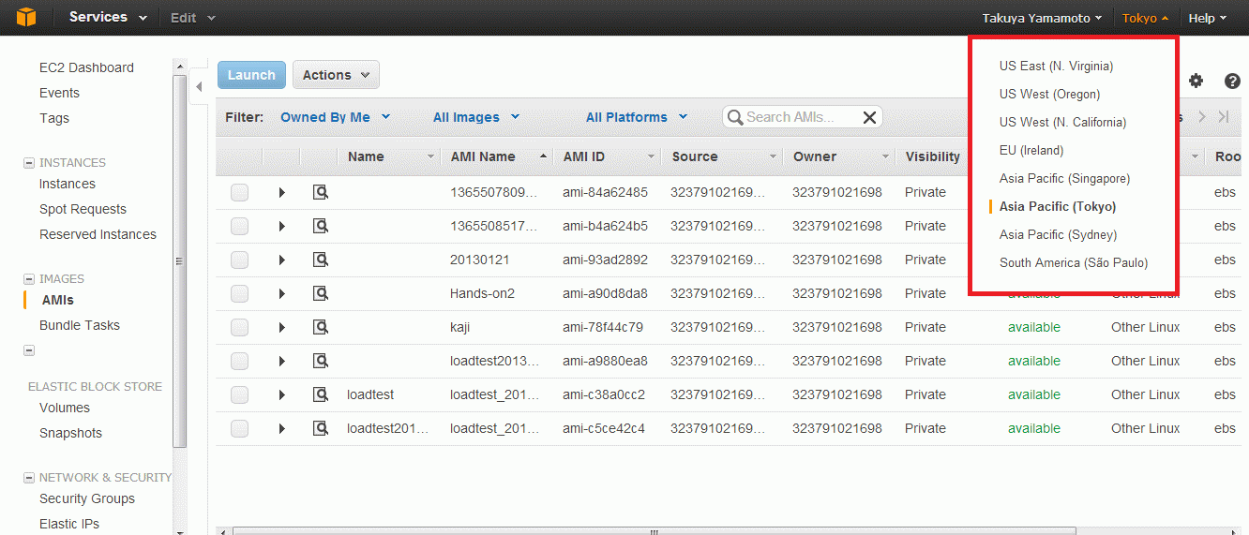Open the help question mark icon
The height and width of the screenshot is (535, 1249).
[x=1232, y=81]
